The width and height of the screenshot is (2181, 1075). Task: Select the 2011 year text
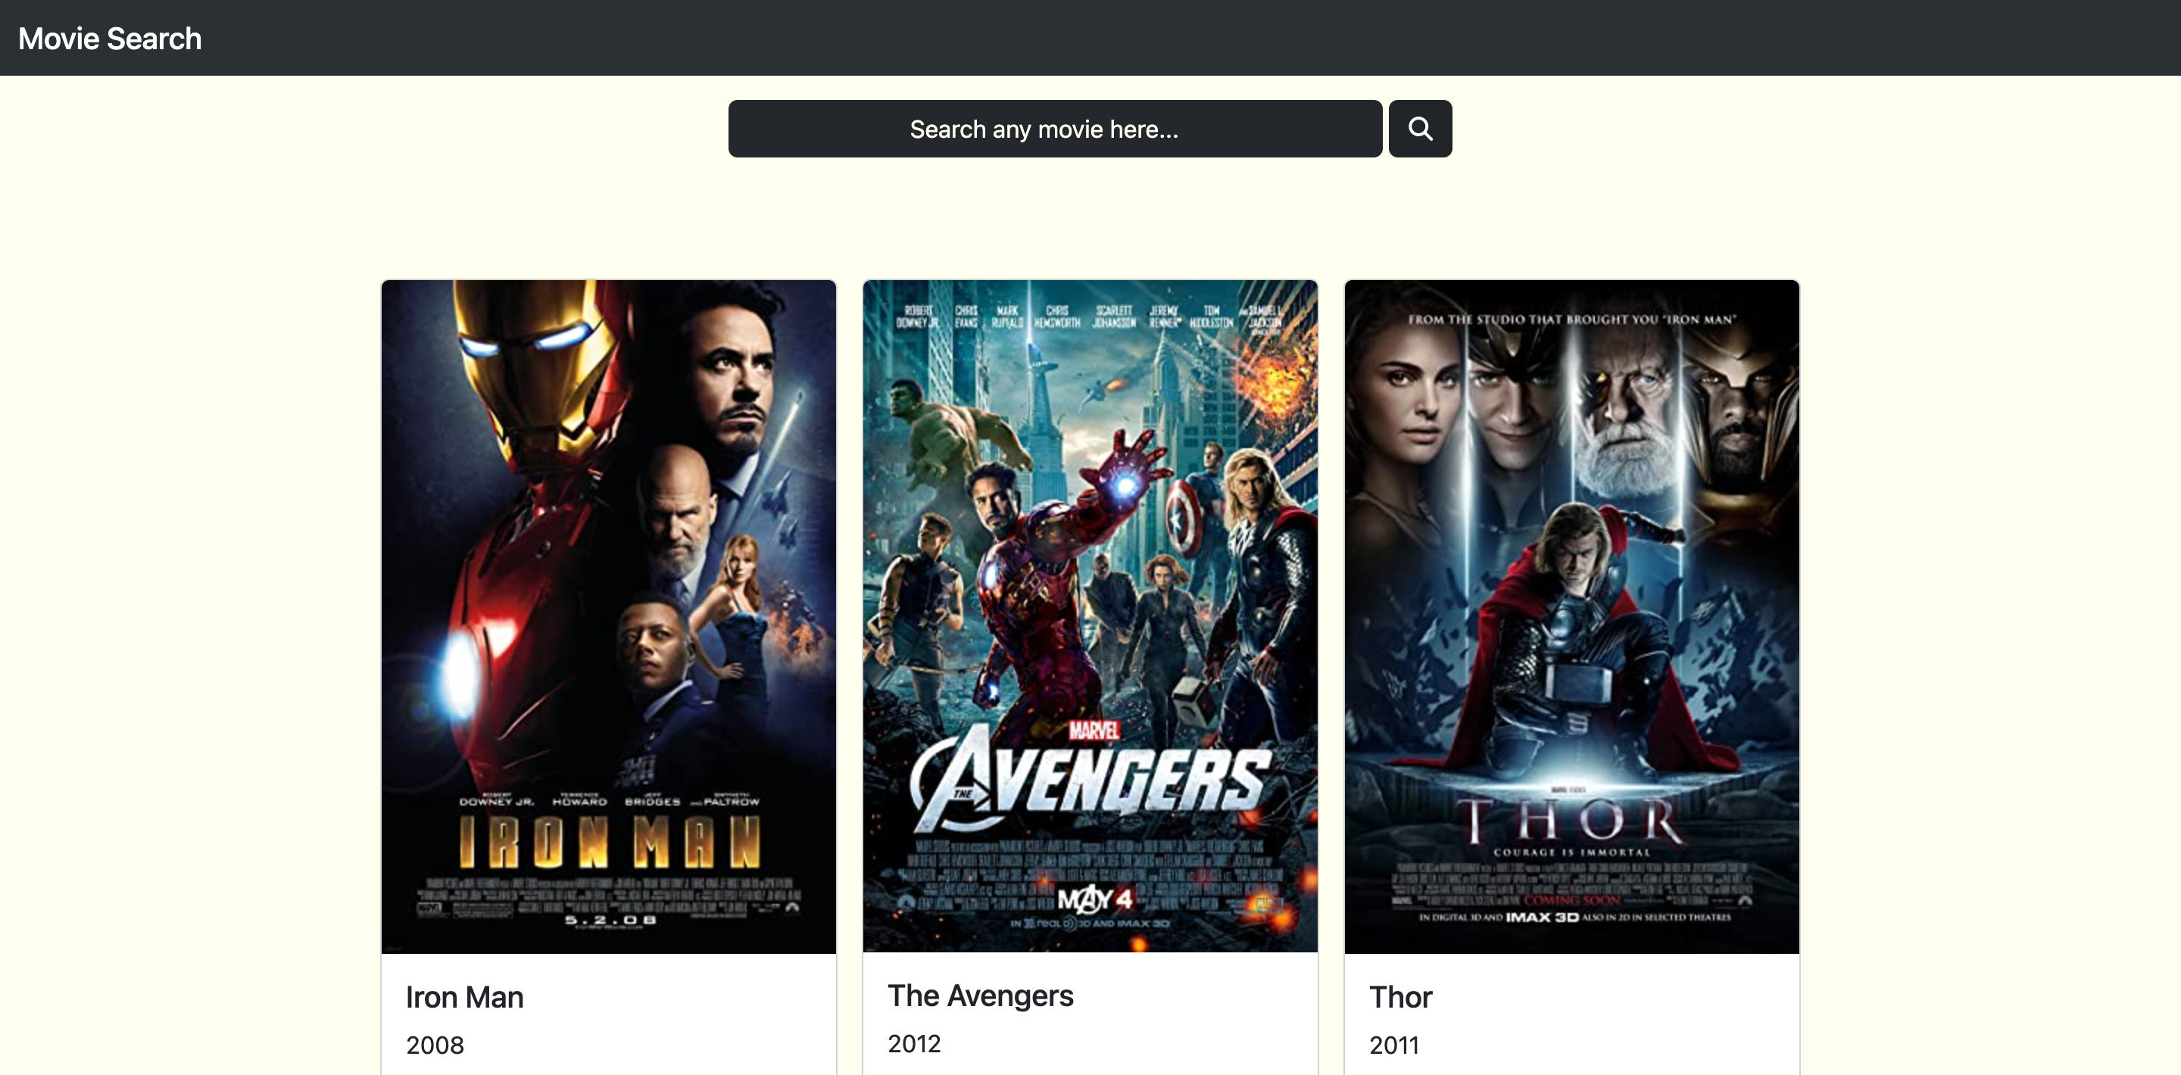click(1393, 1045)
